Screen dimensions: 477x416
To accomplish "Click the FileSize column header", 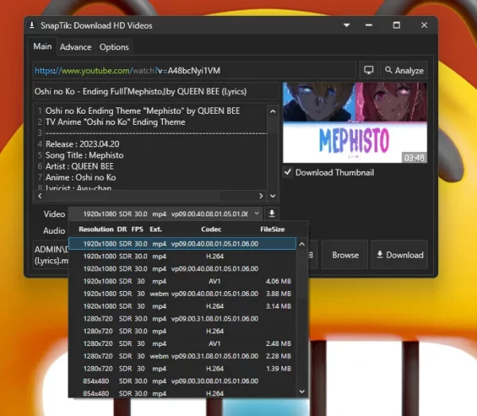I will (272, 229).
